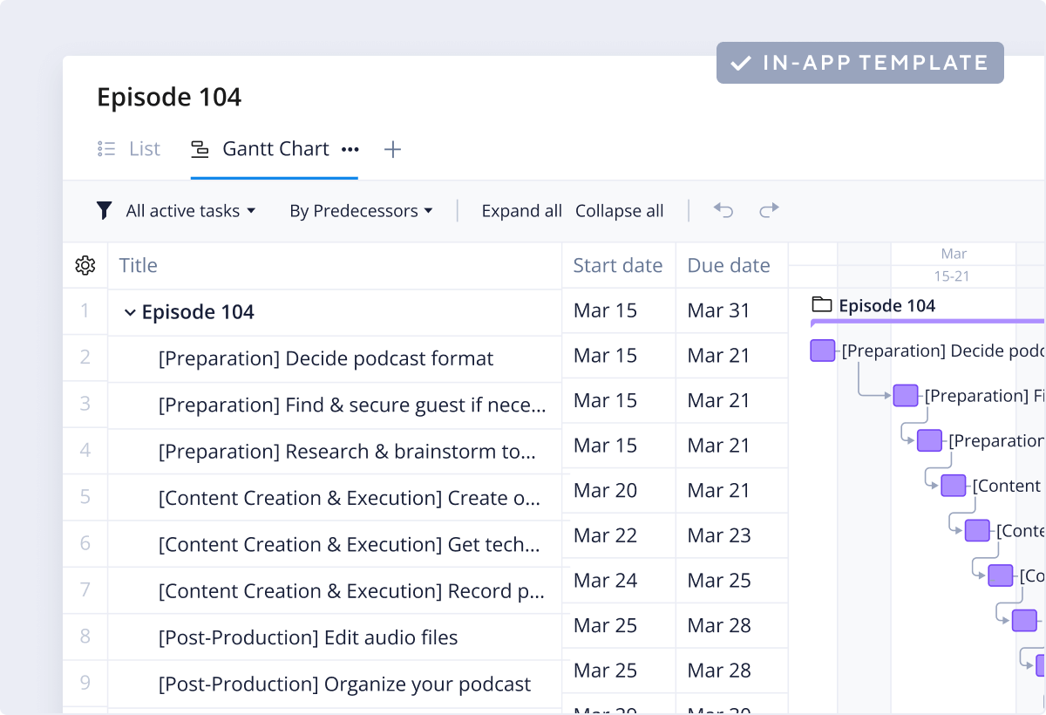Select the Episode 104 parent task row

pos(335,312)
